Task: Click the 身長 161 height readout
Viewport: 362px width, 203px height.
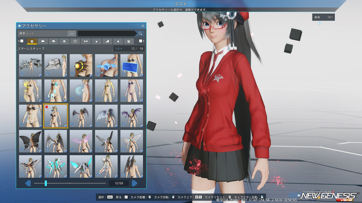Action: (324, 17)
